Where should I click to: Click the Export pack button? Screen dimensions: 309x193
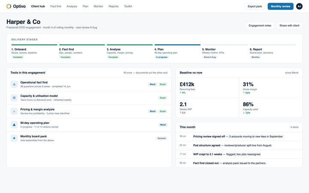pos(255,6)
